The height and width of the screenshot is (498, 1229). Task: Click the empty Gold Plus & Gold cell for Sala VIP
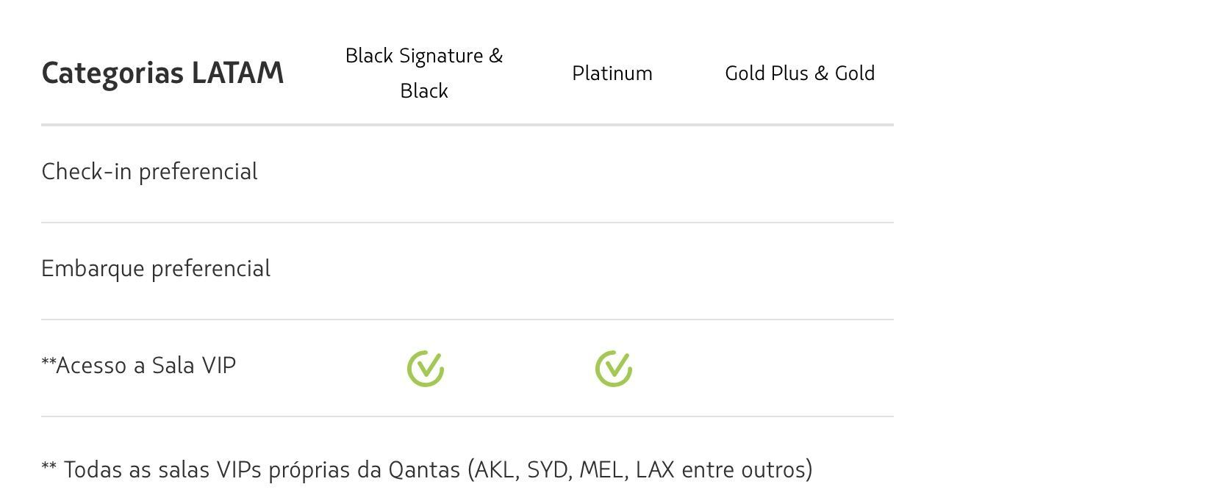pos(800,368)
